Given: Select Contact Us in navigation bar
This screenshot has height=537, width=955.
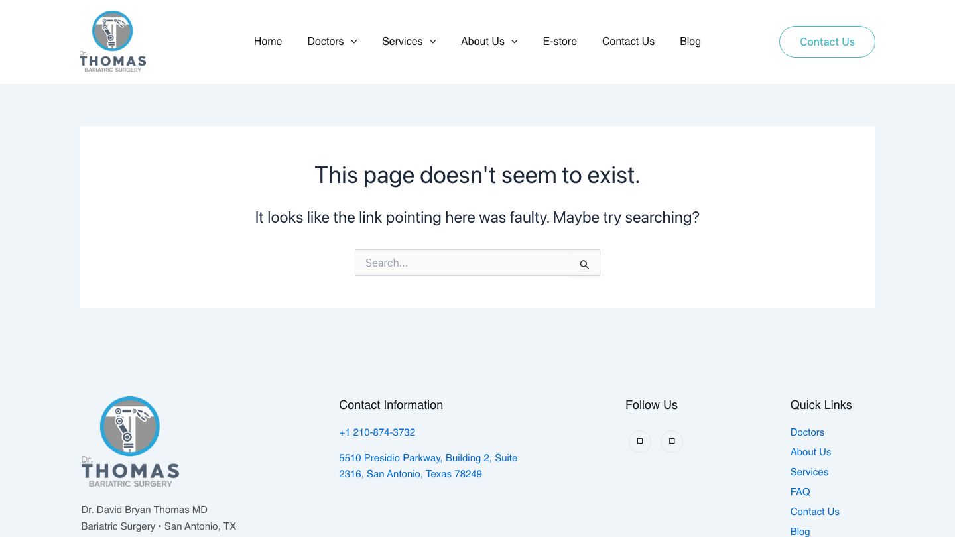Looking at the screenshot, I should pos(628,41).
